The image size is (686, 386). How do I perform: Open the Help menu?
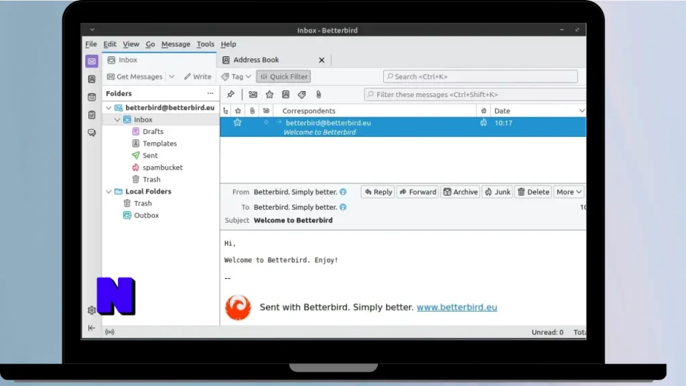pyautogui.click(x=228, y=44)
